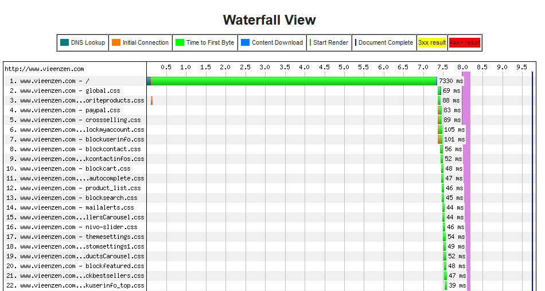Click the teal DNS Lookup legend swatch

point(64,42)
